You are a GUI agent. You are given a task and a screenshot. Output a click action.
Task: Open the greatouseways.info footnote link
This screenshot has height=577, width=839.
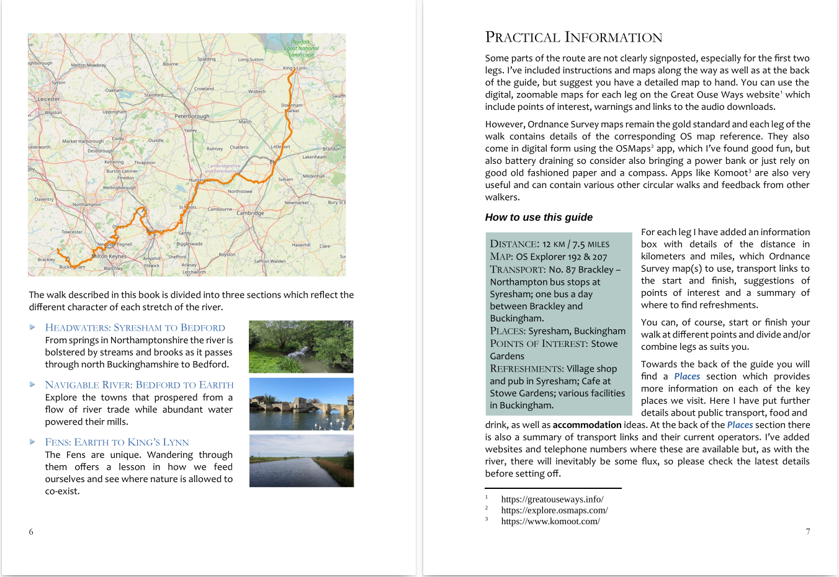552,499
